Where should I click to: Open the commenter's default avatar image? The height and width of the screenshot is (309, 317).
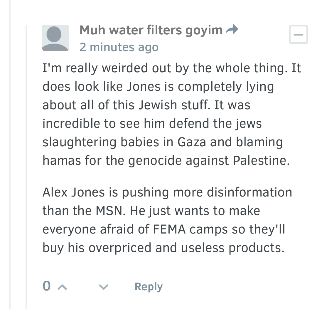click(55, 38)
